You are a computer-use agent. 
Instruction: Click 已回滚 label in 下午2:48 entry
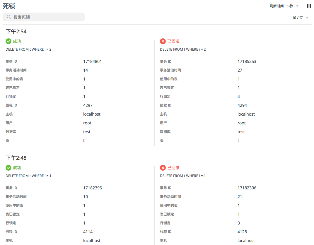173,168
